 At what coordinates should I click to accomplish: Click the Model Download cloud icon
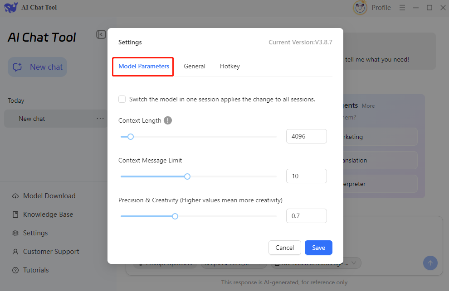[x=15, y=196]
